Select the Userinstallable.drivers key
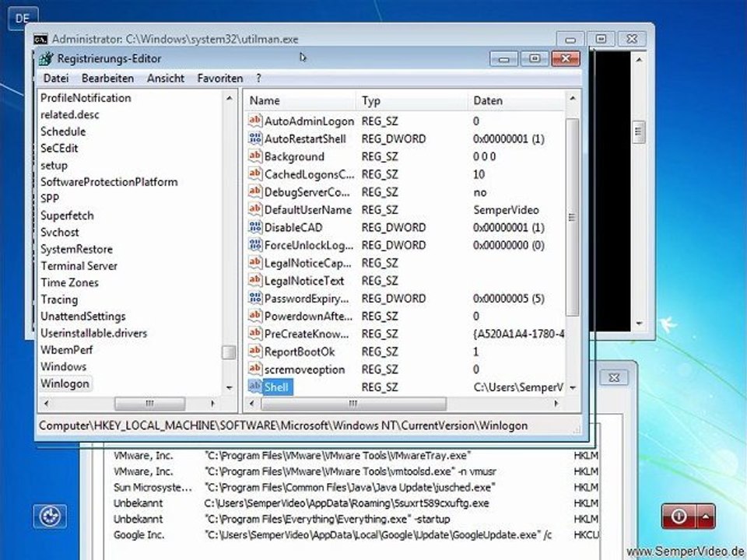This screenshot has width=747, height=560. 94,333
